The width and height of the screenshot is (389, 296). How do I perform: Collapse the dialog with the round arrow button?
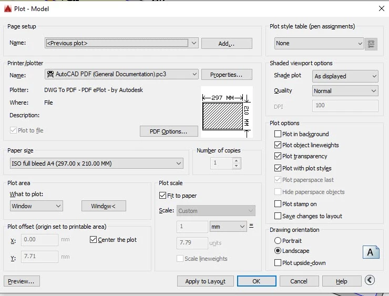[370, 280]
